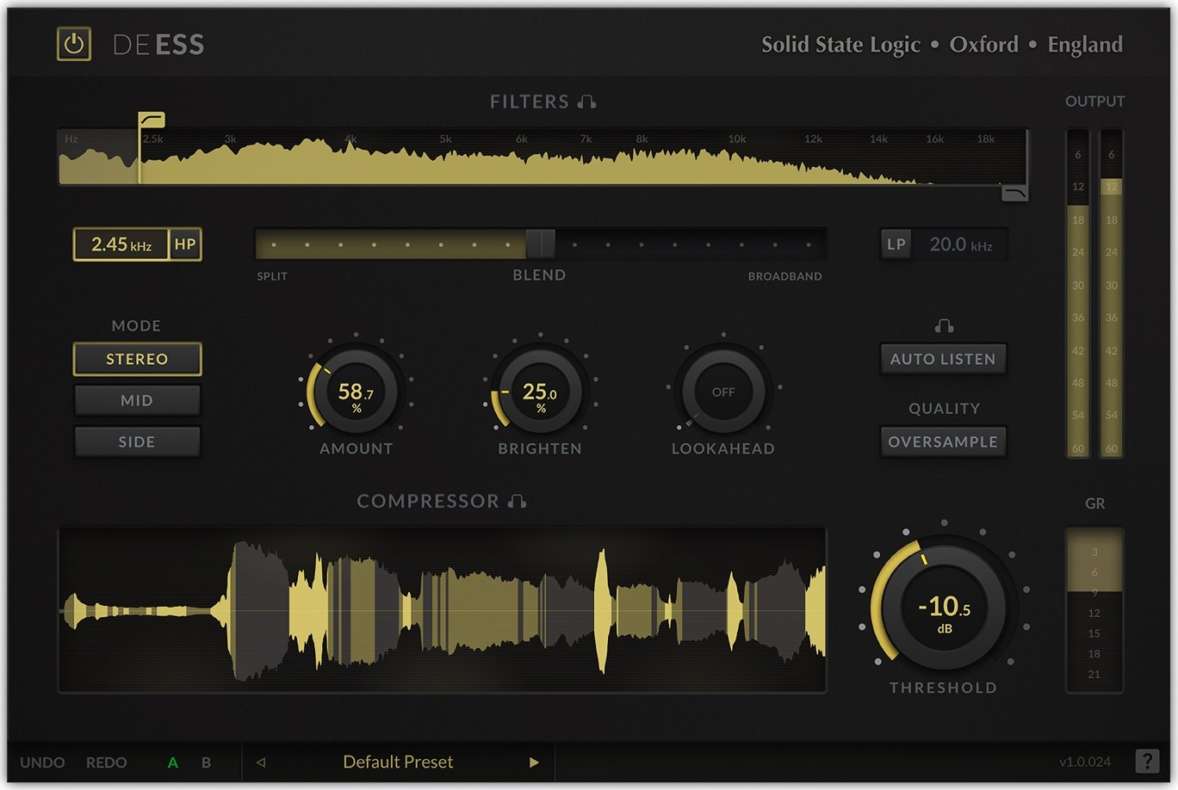This screenshot has width=1178, height=790.
Task: Select the high-pass filter handle on spectrum
Action: tap(151, 120)
